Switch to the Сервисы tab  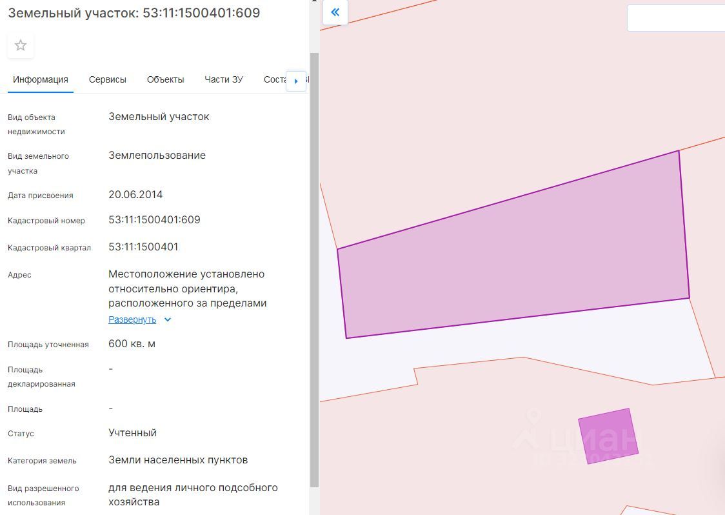107,79
